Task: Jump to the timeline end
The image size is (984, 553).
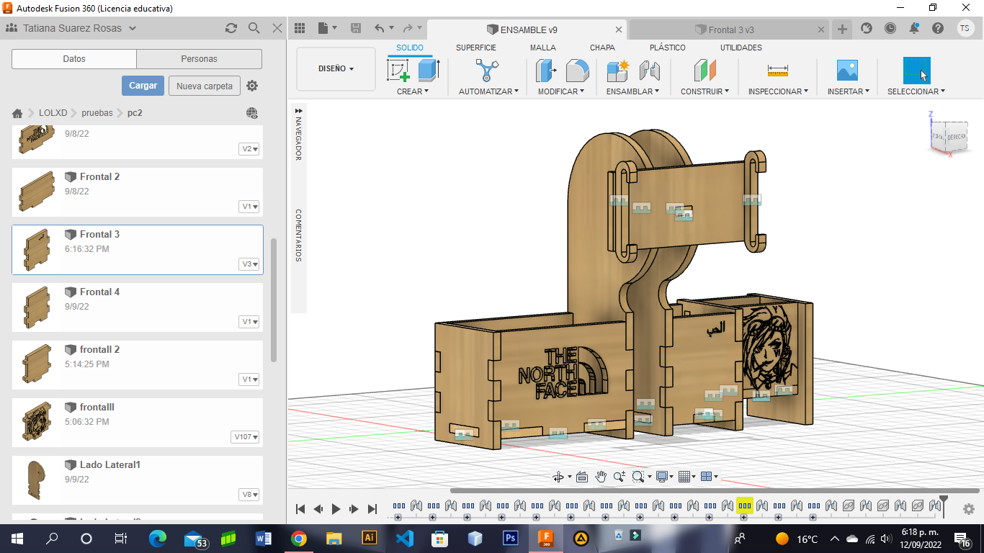Action: (372, 509)
